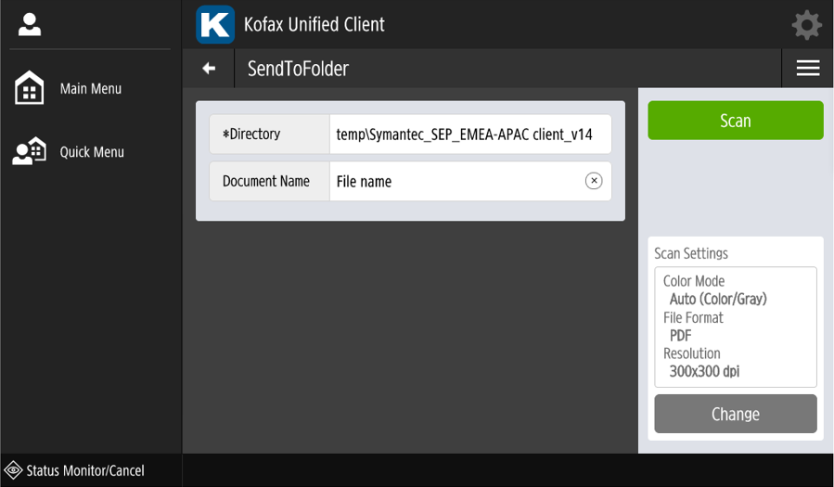Click the Main Menu house icon

click(x=30, y=89)
